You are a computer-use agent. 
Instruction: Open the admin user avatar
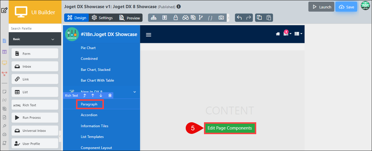(x=365, y=6)
